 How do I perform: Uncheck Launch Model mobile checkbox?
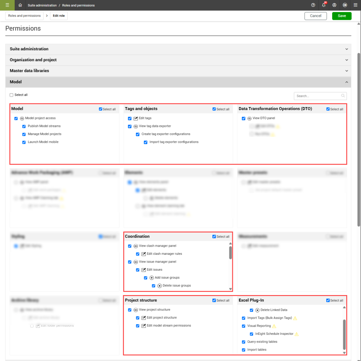(24, 142)
